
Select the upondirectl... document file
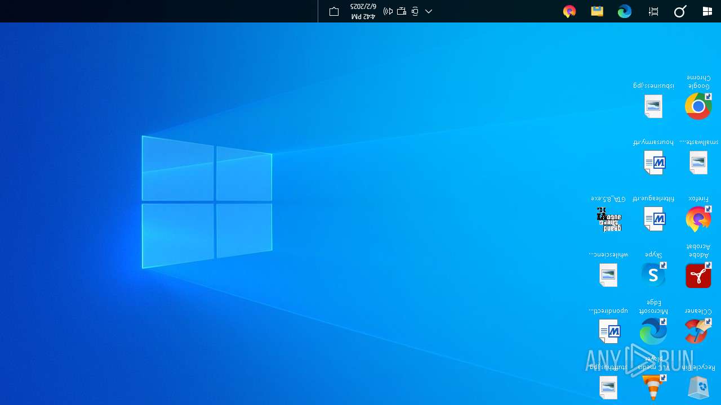(x=608, y=326)
